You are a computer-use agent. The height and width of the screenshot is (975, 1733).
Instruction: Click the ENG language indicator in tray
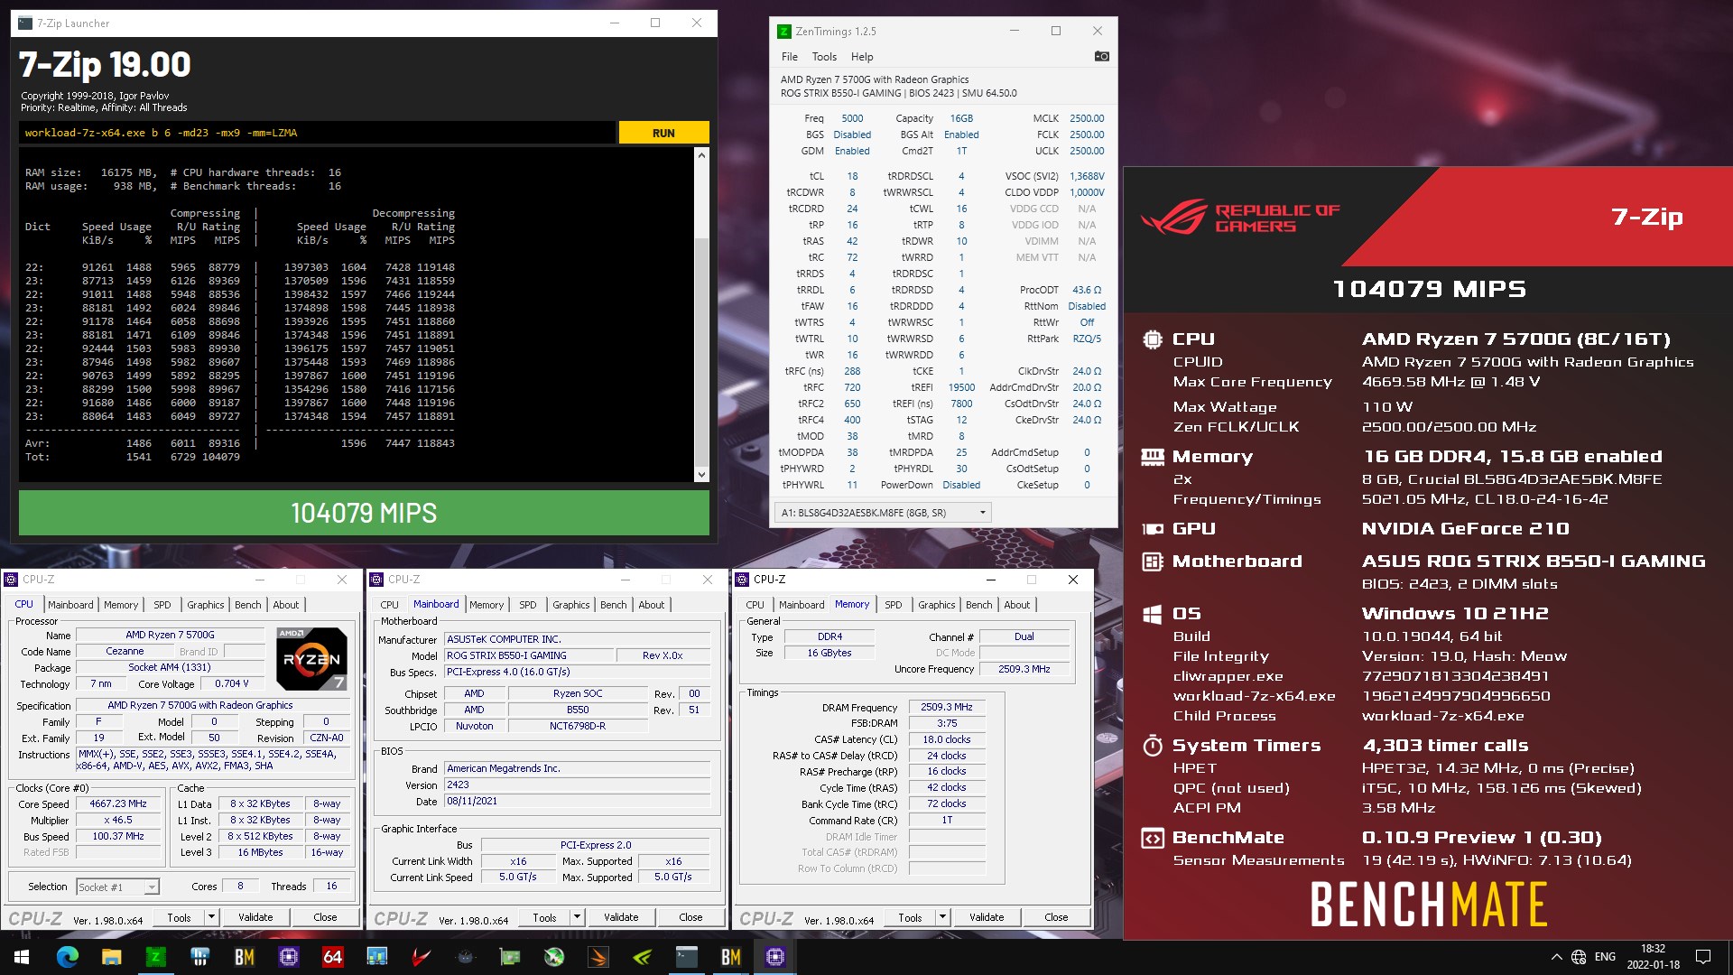(x=1605, y=957)
